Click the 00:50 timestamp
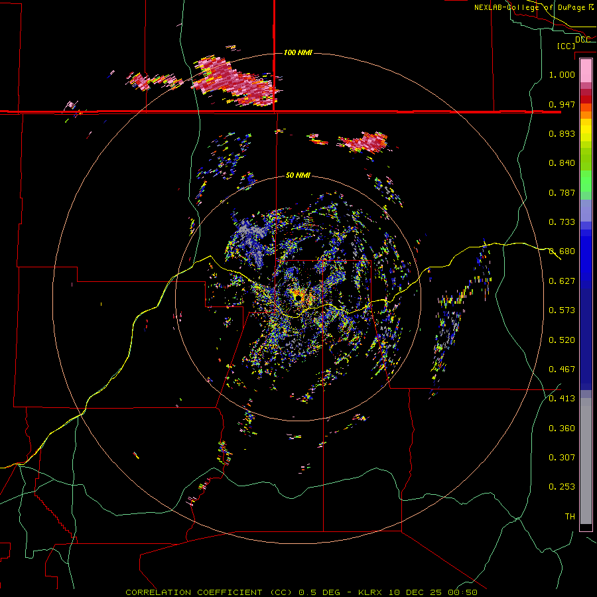Screen dimensions: 597x597 point(462,592)
